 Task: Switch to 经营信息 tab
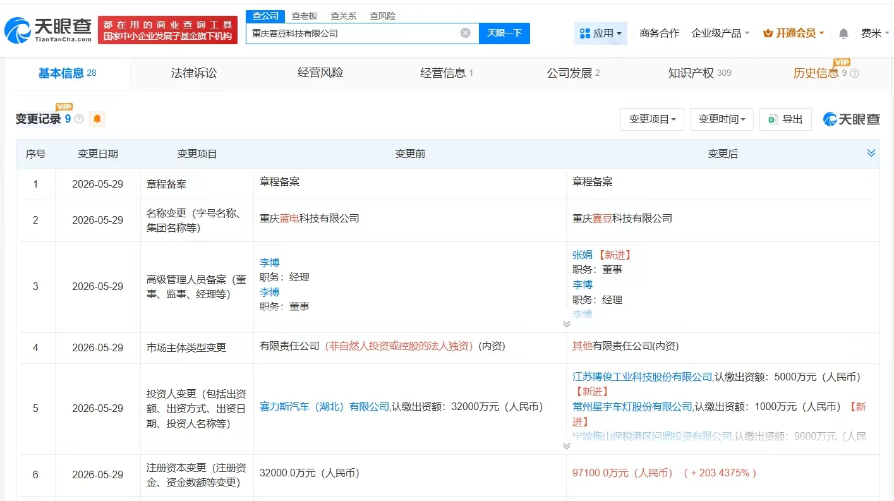click(447, 73)
